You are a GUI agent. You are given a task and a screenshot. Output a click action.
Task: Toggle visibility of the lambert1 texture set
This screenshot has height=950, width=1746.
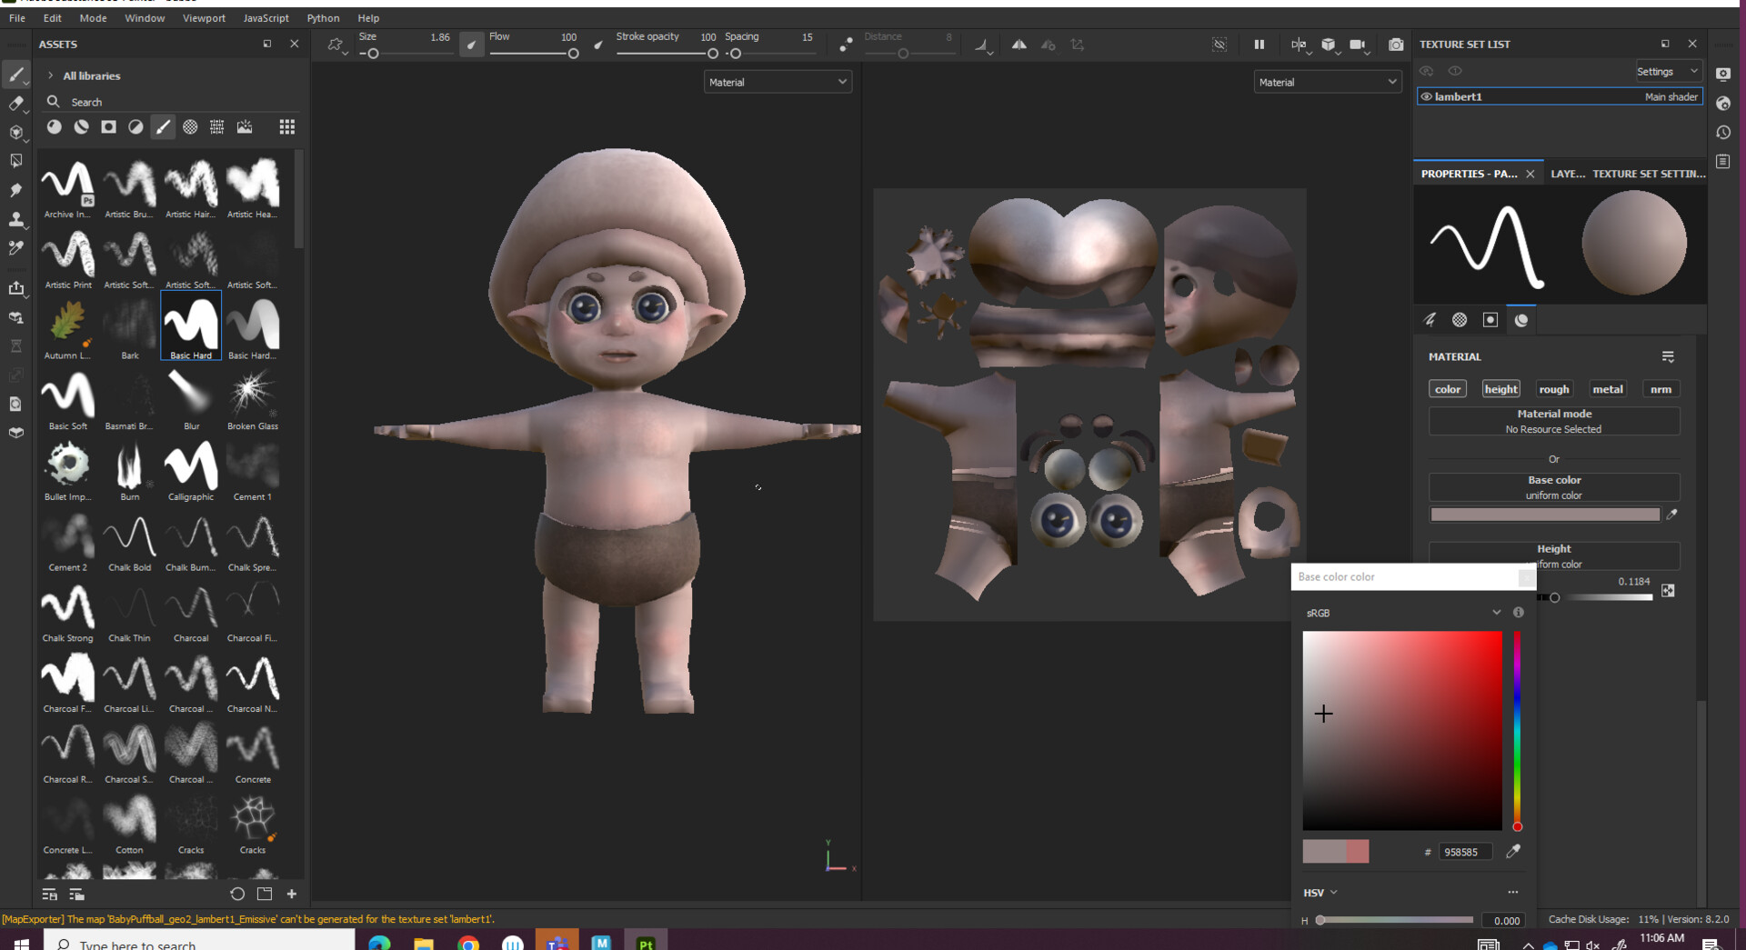(x=1427, y=96)
